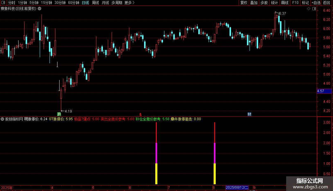Click the 4.57 price cursor label
The height and width of the screenshot is (191, 333).
pos(324,91)
